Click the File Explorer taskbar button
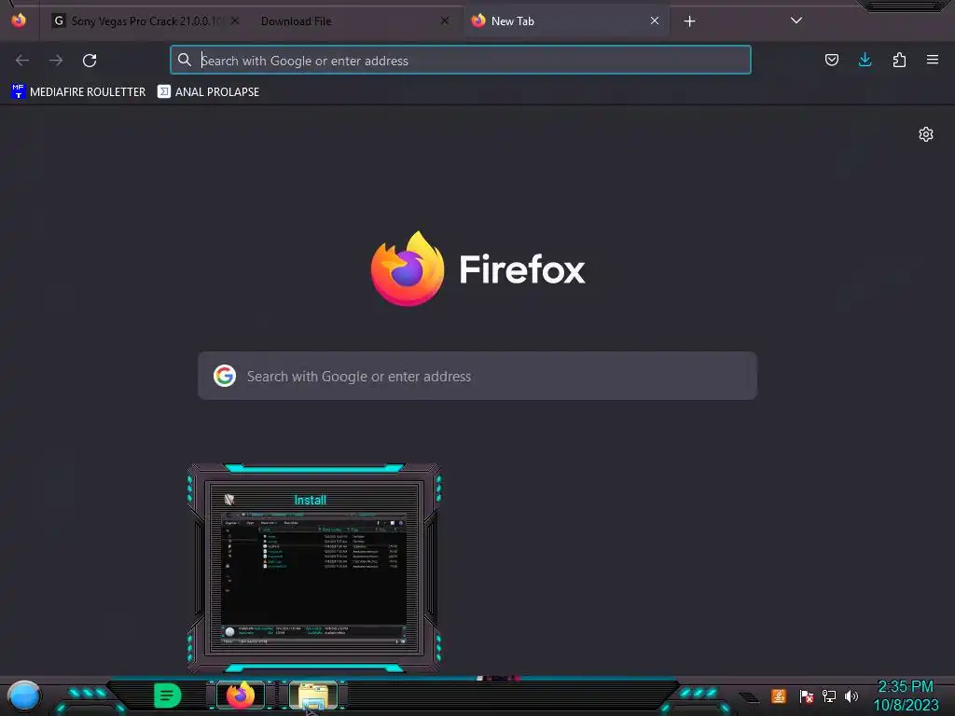Image resolution: width=955 pixels, height=716 pixels. (x=313, y=695)
